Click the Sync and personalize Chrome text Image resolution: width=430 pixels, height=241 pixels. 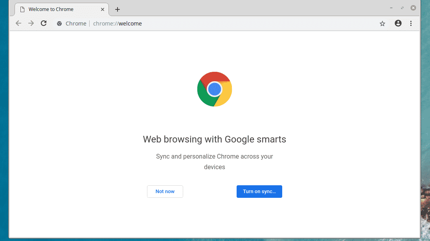pos(215,162)
